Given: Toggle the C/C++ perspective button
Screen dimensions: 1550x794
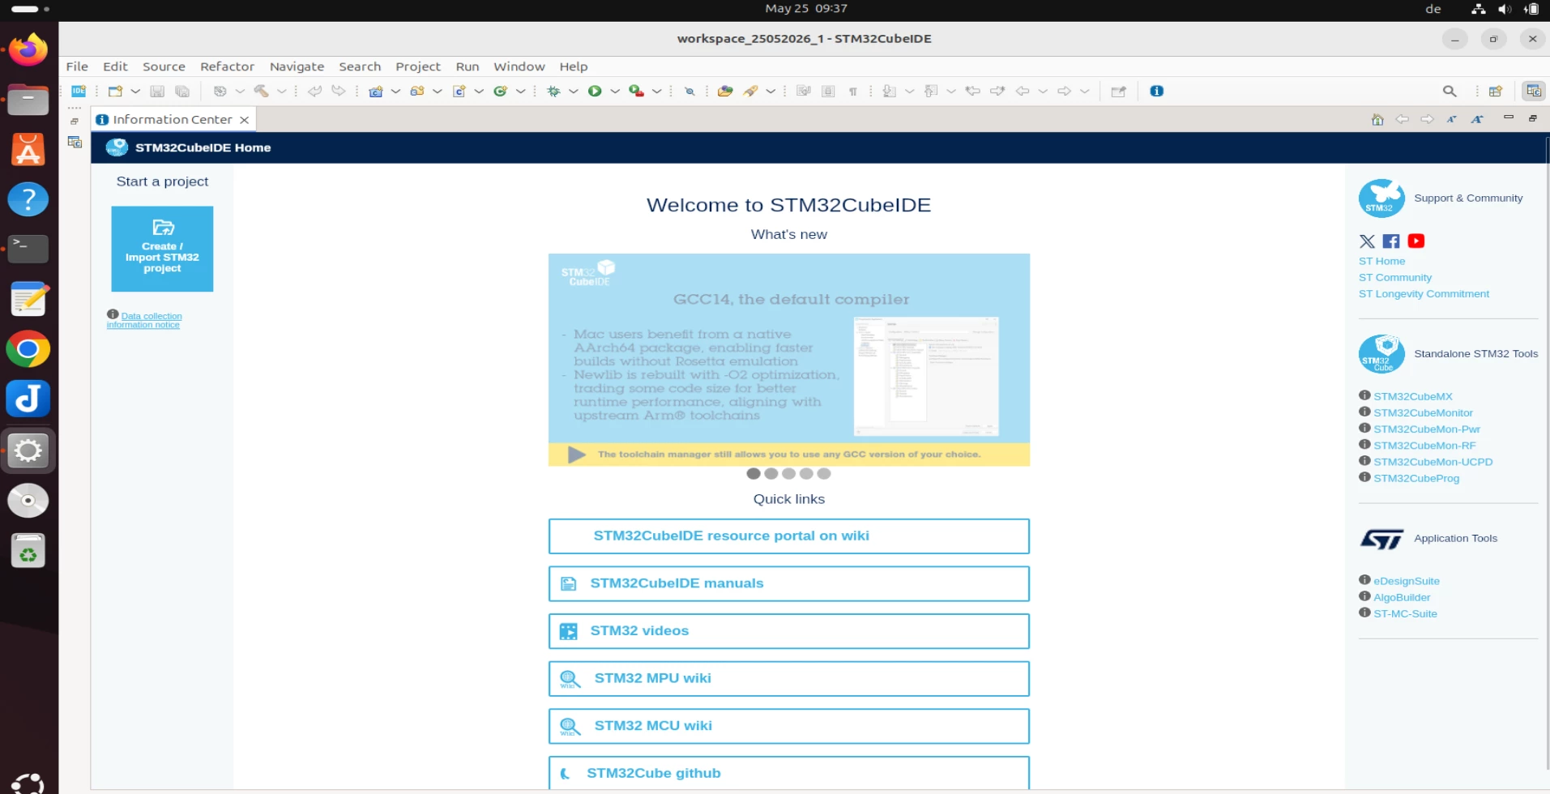Looking at the screenshot, I should [1533, 92].
